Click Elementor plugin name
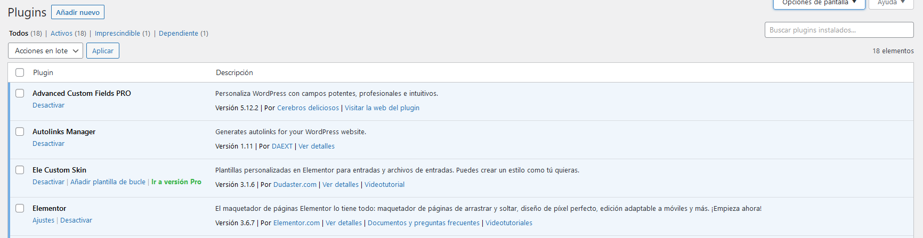The image size is (923, 238). pyautogui.click(x=50, y=208)
